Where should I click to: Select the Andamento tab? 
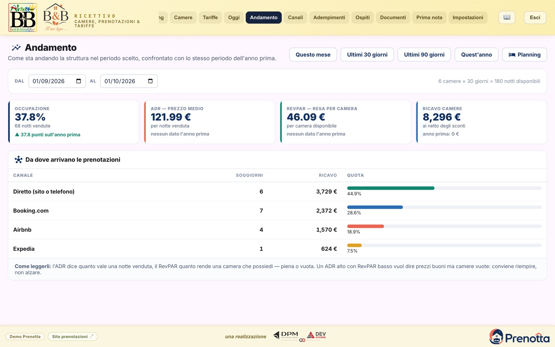pyautogui.click(x=264, y=17)
